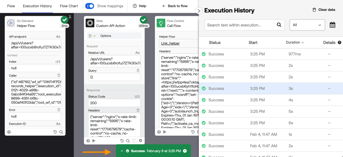The image size is (343, 157).
Task: Click the Relative URL field in Custom API Action
Action: pos(114,61)
